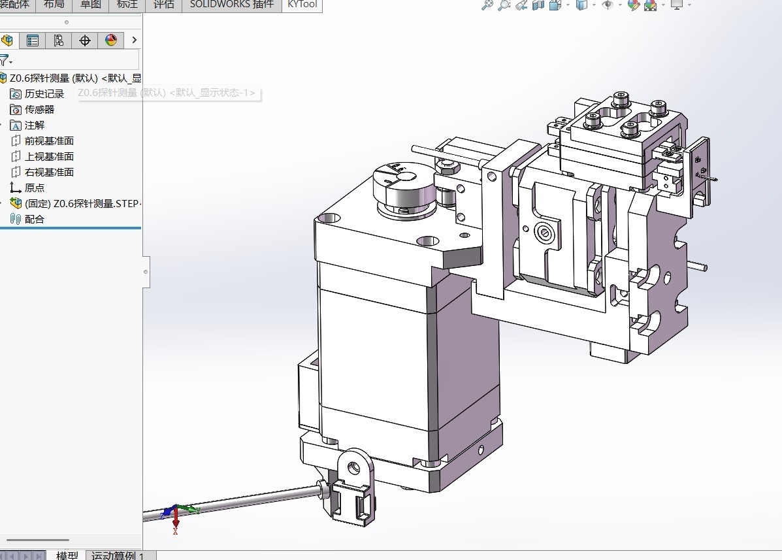
Task: Click scroll tabs to first arrow
Action: pyautogui.click(x=3, y=555)
